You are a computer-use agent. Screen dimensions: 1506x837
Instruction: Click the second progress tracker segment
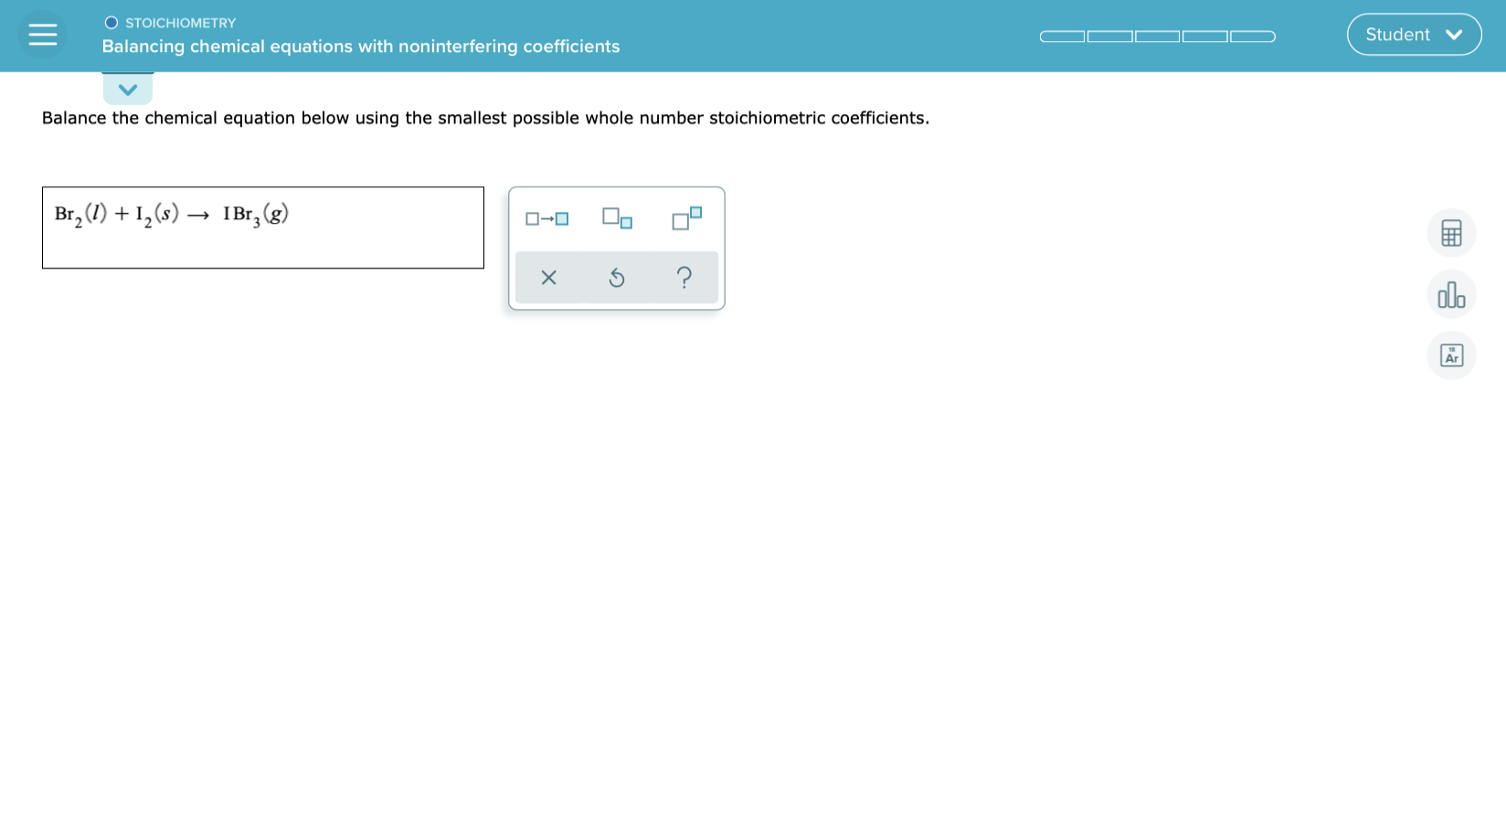click(x=1109, y=36)
